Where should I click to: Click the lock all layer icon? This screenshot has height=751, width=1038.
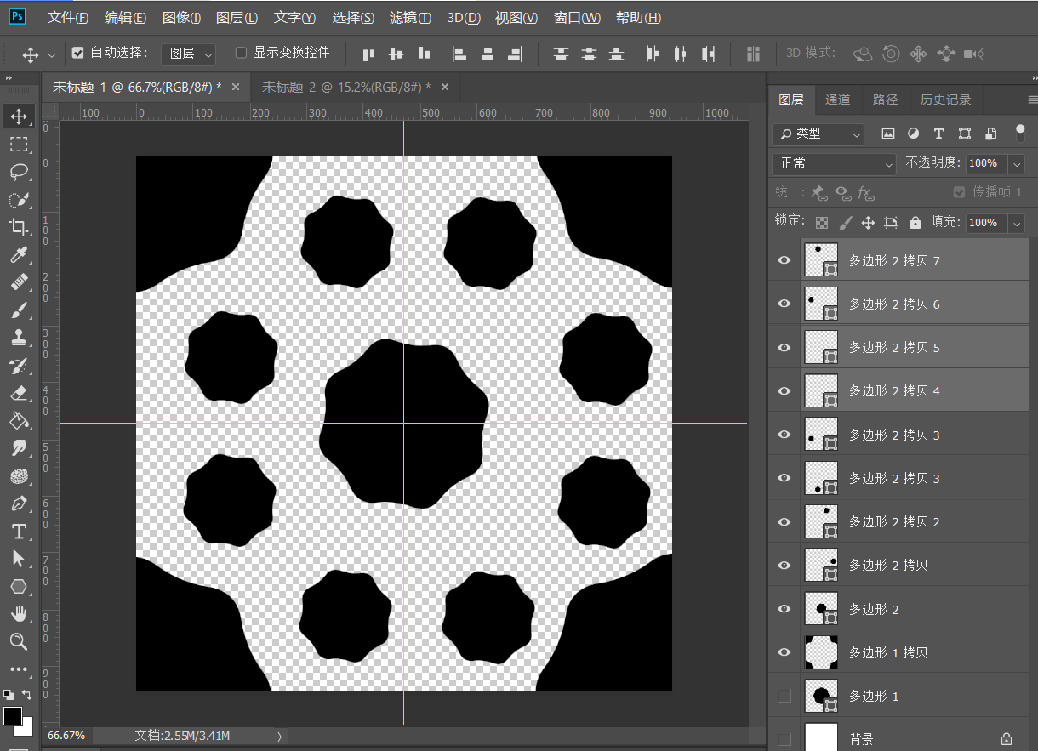click(915, 223)
